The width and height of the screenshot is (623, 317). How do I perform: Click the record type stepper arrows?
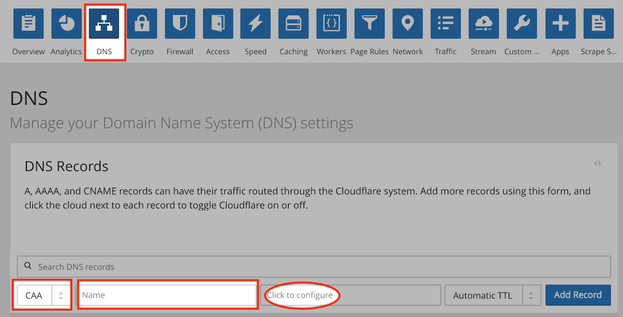click(x=61, y=295)
